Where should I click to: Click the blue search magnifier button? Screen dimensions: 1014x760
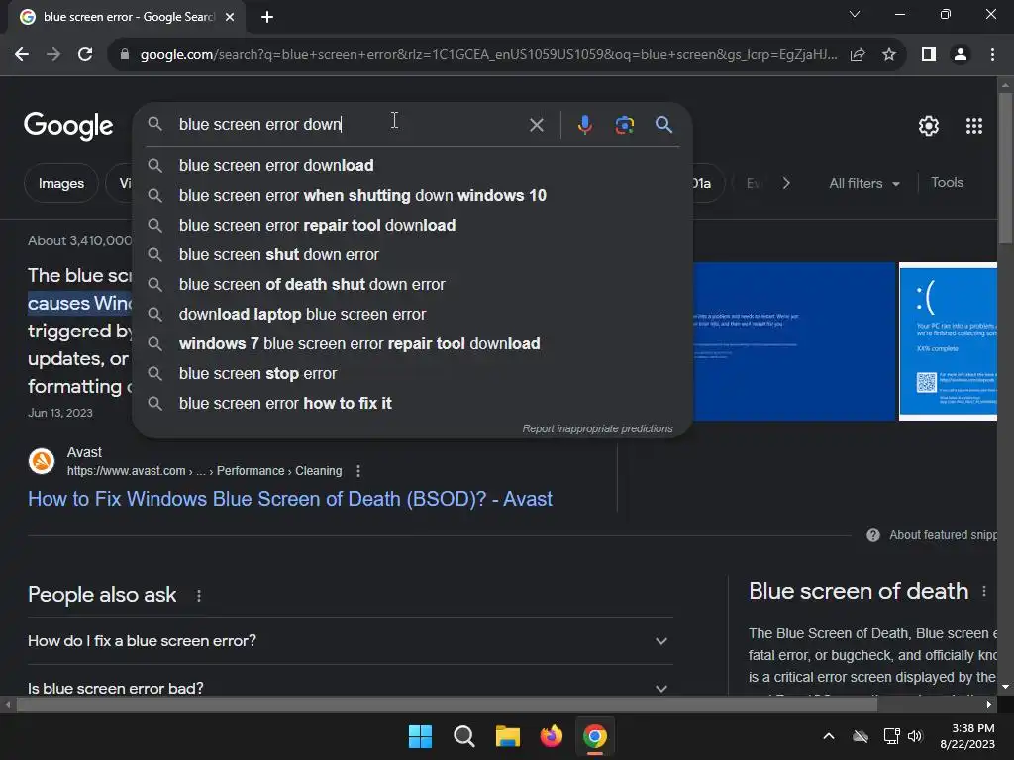pos(663,124)
